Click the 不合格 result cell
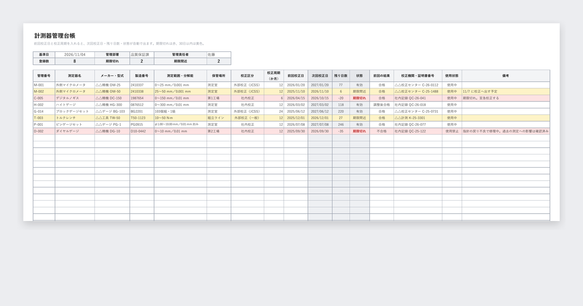Viewport: 583px width, 306px height. click(x=381, y=131)
